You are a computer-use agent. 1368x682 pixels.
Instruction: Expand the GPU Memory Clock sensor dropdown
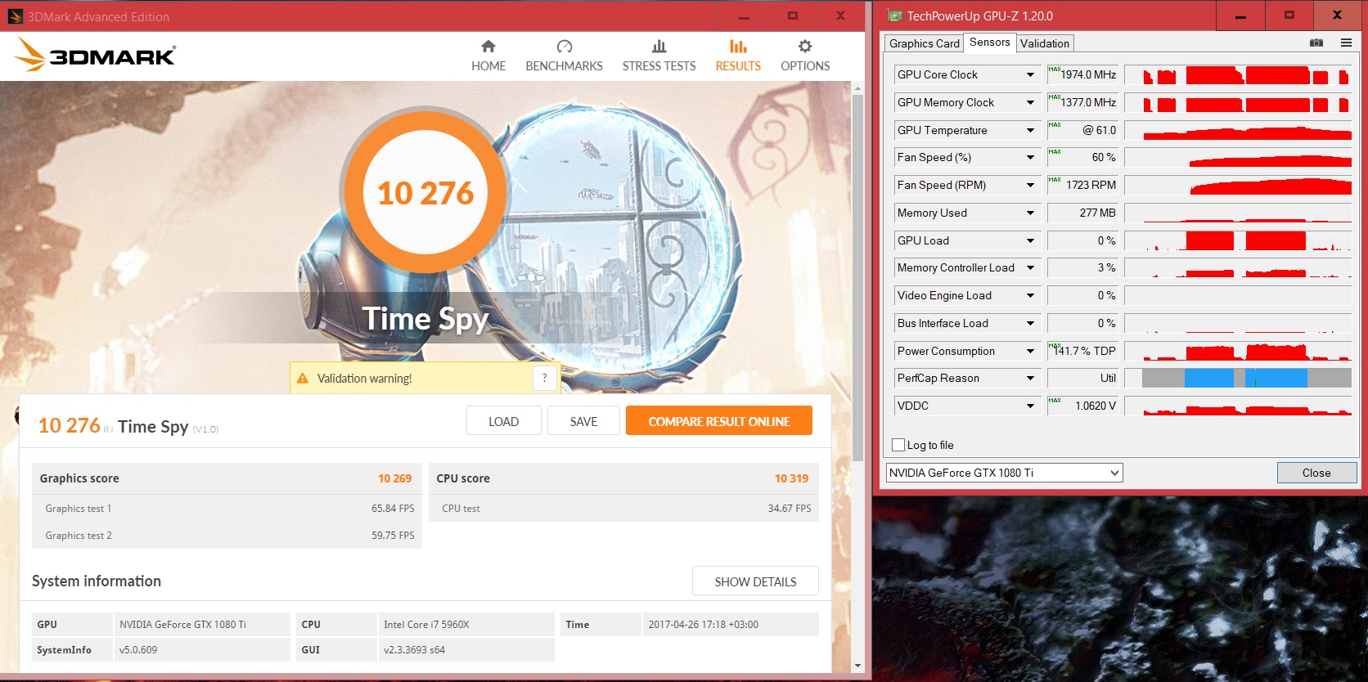[x=1030, y=102]
